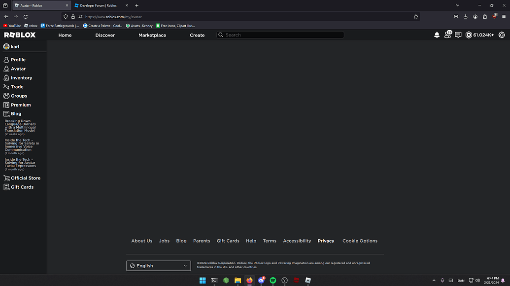Open the Help footer link
Viewport: 510px width, 286px height.
coord(251,241)
